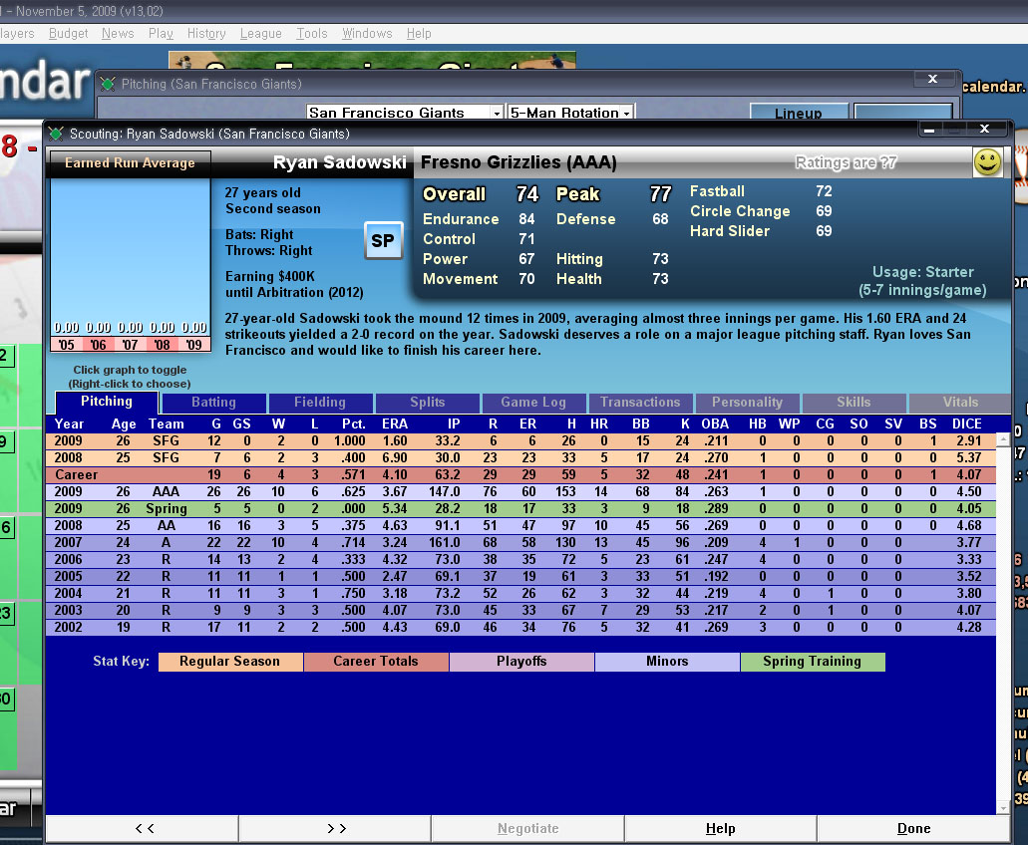
Task: Click the stats table scrollbar up arrow
Action: [x=1002, y=439]
